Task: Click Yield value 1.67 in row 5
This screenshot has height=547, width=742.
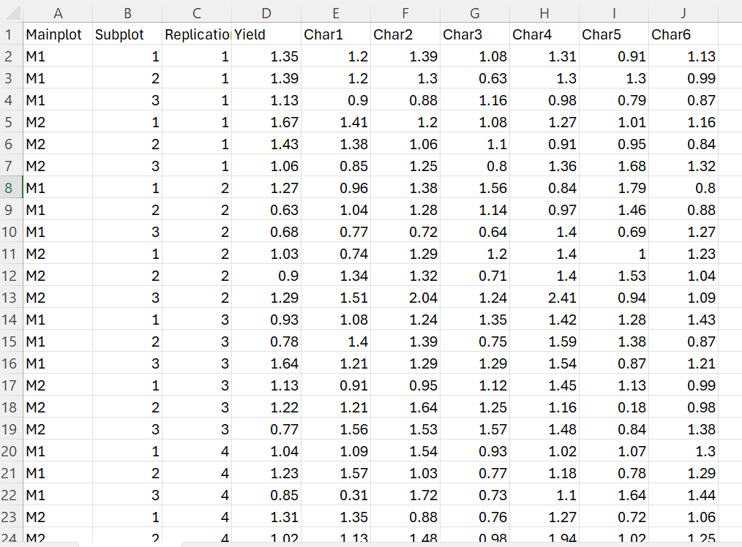Action: 266,122
